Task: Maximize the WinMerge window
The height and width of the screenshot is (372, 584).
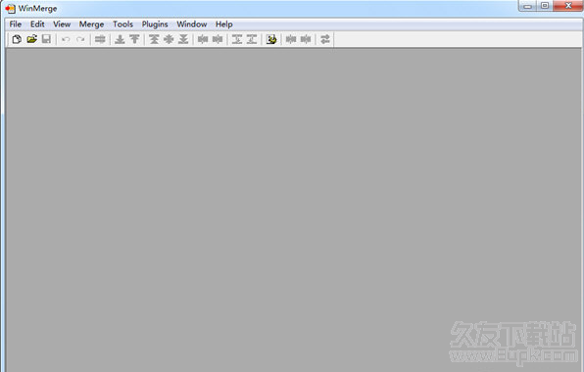Action: [x=545, y=6]
